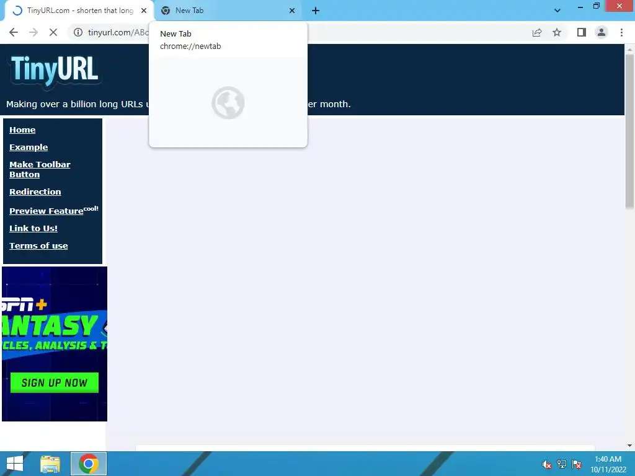Open the Redirection link
Image resolution: width=635 pixels, height=476 pixels.
[x=35, y=192]
